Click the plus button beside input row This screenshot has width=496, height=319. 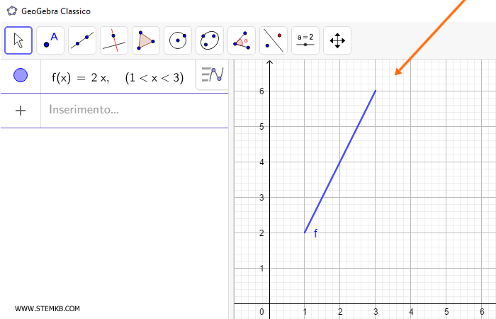point(21,110)
